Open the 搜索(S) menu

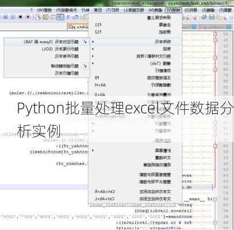pyautogui.click(x=191, y=10)
